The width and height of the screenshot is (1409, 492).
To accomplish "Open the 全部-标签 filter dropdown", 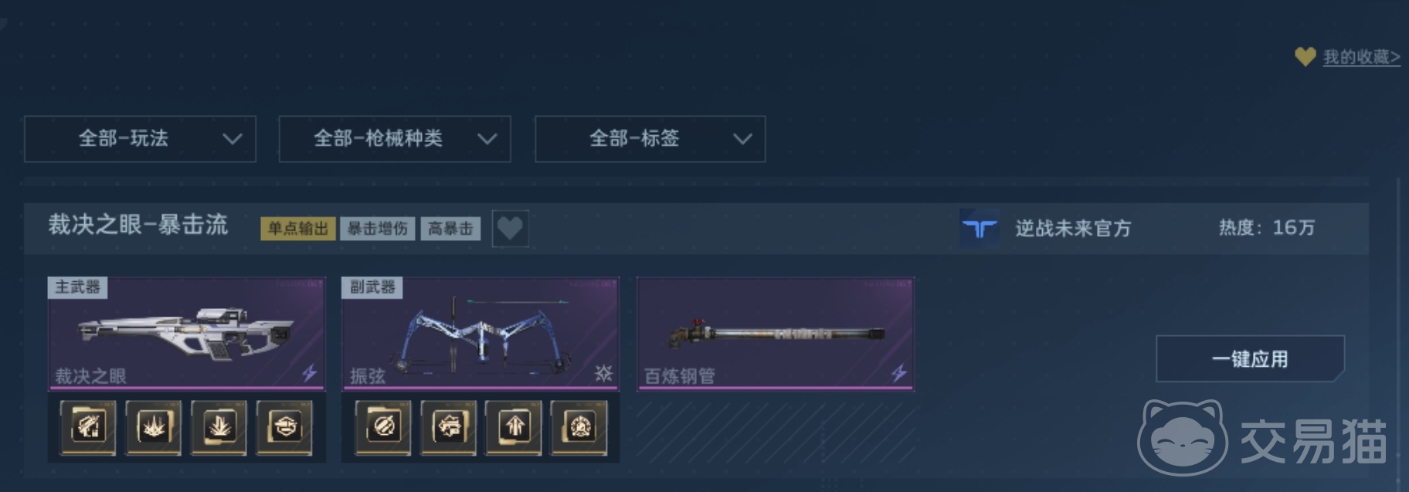I will tap(650, 139).
